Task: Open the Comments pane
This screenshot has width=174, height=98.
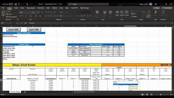Action: [167, 8]
